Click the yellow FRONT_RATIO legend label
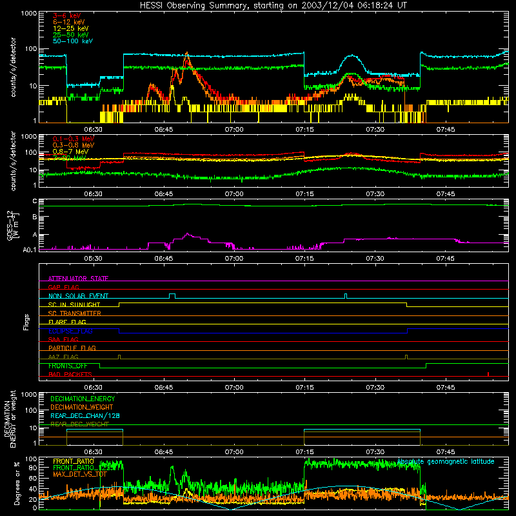Image resolution: width=516 pixels, height=516 pixels. point(73,461)
